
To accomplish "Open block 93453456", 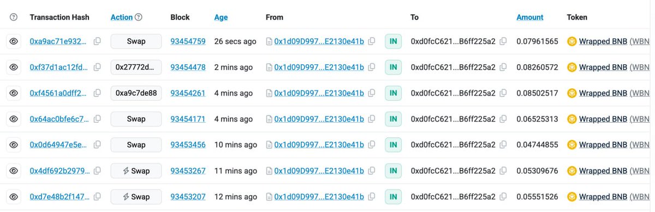I will [188, 145].
